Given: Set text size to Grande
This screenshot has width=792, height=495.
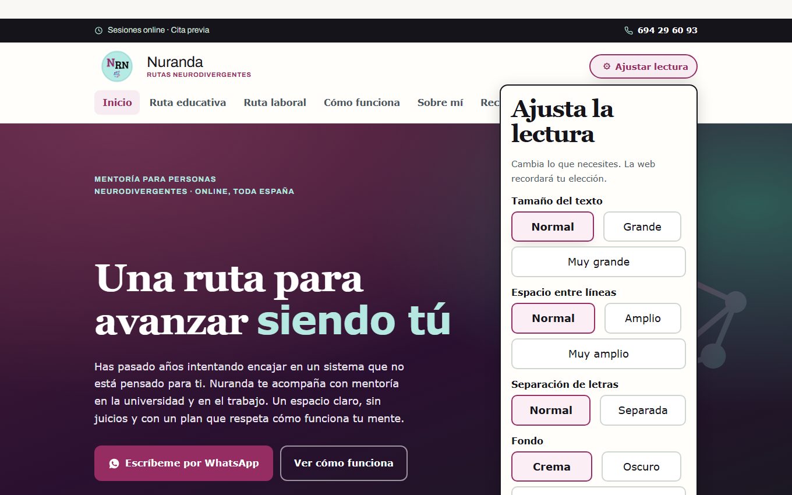Looking at the screenshot, I should [x=642, y=227].
